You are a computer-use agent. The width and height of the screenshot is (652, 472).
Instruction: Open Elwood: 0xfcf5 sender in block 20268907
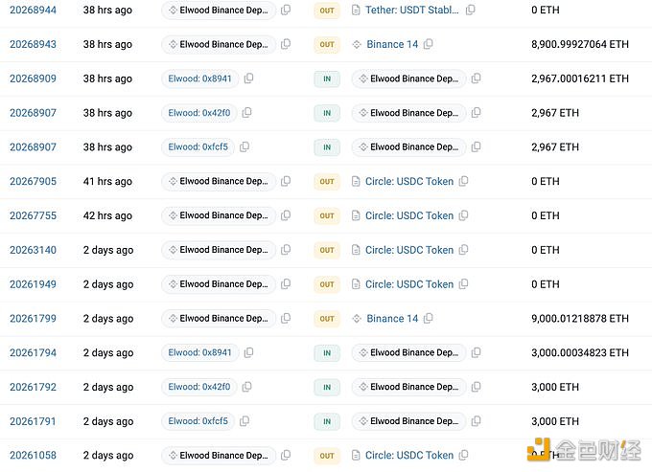pos(198,146)
